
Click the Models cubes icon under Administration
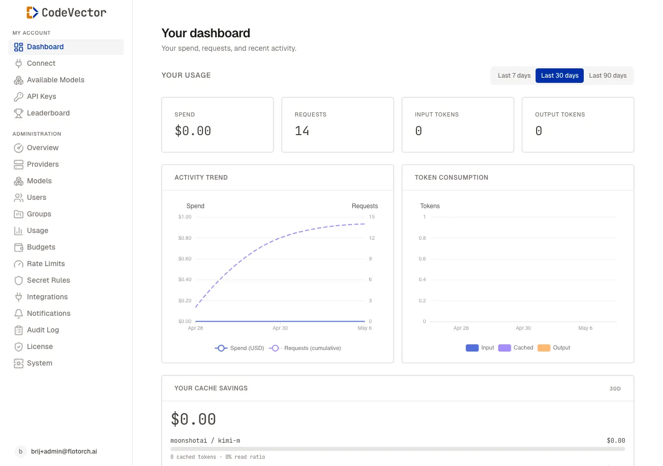[x=19, y=181]
